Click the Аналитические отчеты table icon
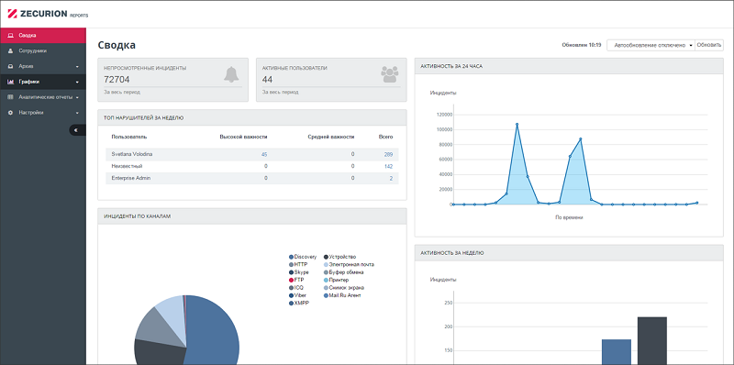This screenshot has width=734, height=365. point(10,97)
